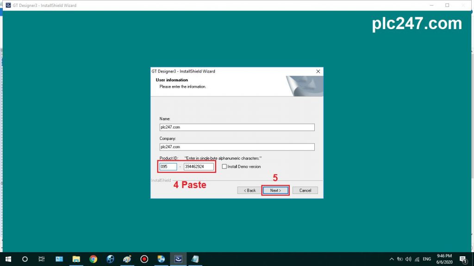Open the Action Center notifications
The image size is (474, 266).
tap(463, 259)
